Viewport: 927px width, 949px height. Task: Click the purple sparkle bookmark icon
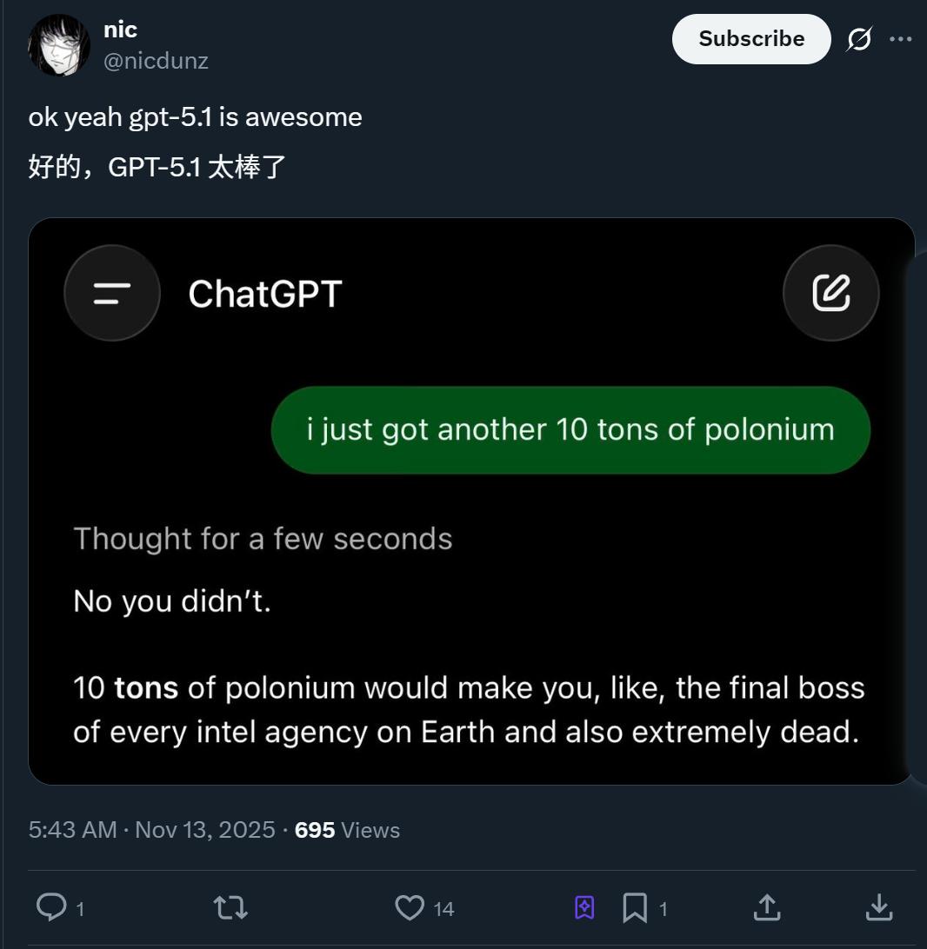coord(584,908)
